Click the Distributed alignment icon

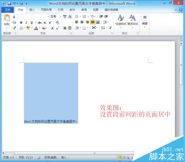click(x=98, y=22)
